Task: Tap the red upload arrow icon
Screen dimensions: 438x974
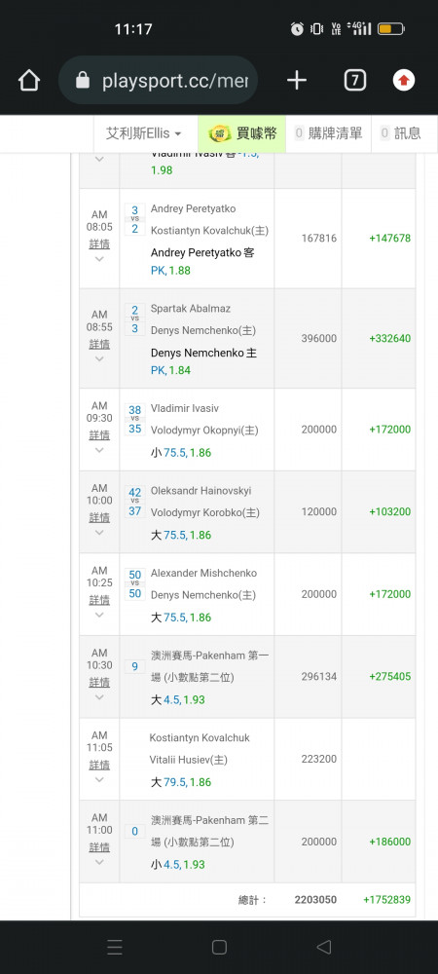Action: (404, 80)
